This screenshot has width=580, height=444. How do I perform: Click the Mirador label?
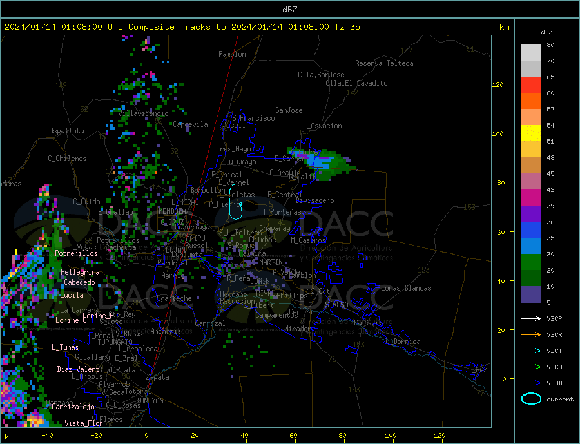(x=298, y=329)
